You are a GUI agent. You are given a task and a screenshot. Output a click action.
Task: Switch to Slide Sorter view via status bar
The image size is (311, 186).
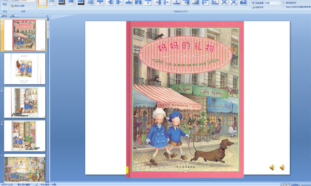pyautogui.click(x=286, y=185)
